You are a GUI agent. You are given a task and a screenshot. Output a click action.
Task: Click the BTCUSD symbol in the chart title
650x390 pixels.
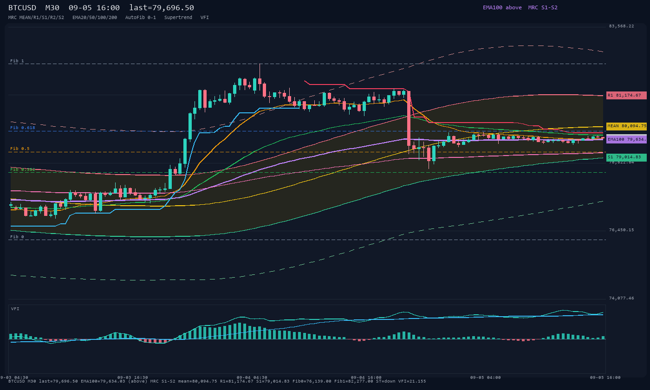(x=22, y=8)
